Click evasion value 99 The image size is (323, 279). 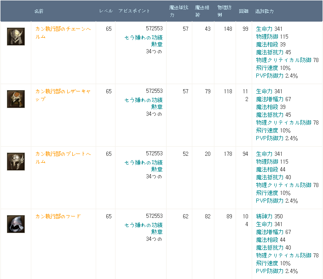pyautogui.click(x=245, y=29)
